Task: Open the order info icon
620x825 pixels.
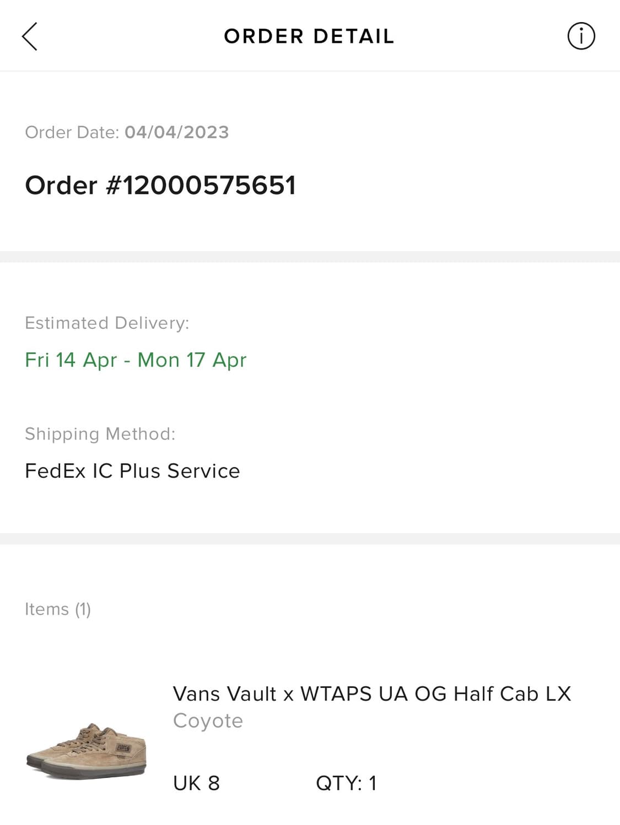Action: click(581, 36)
